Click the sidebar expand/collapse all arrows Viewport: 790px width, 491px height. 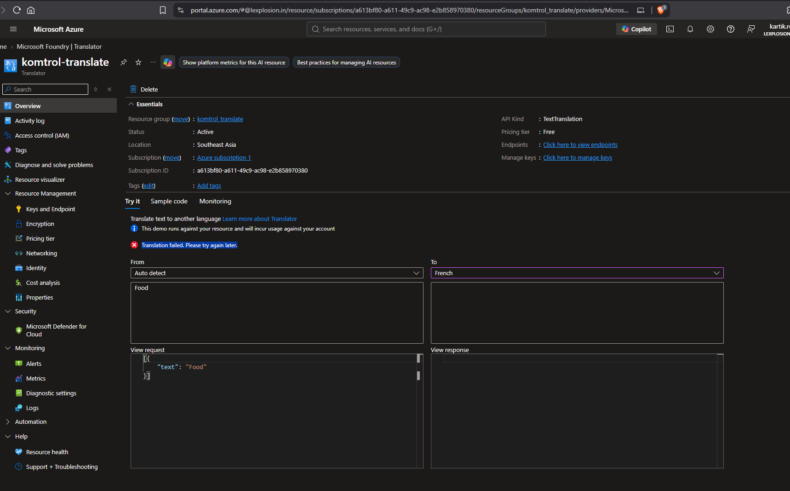[96, 89]
